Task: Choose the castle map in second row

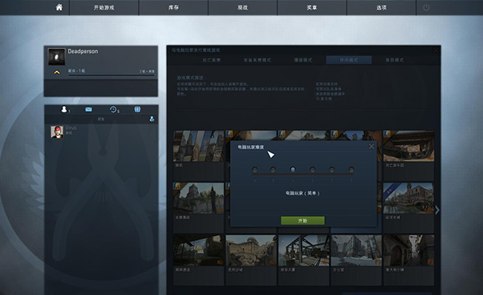Action: (199, 198)
